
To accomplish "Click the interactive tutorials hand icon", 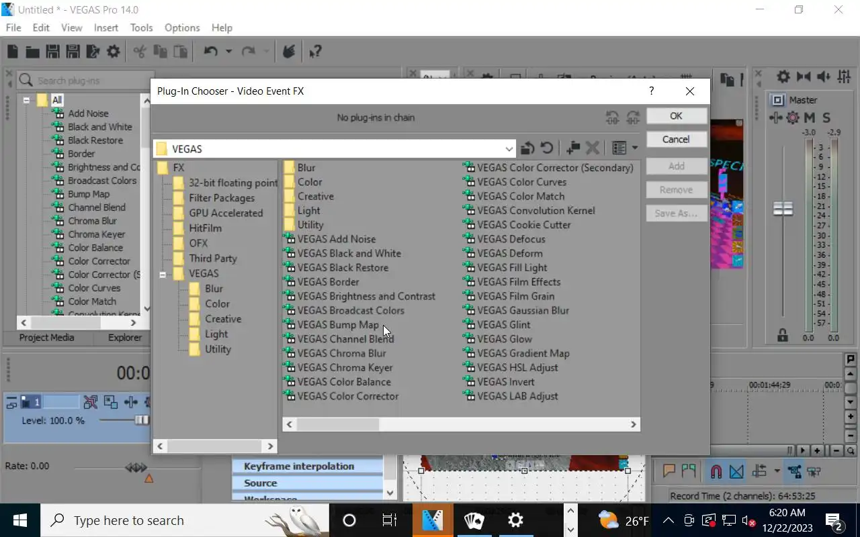I will 289,52.
